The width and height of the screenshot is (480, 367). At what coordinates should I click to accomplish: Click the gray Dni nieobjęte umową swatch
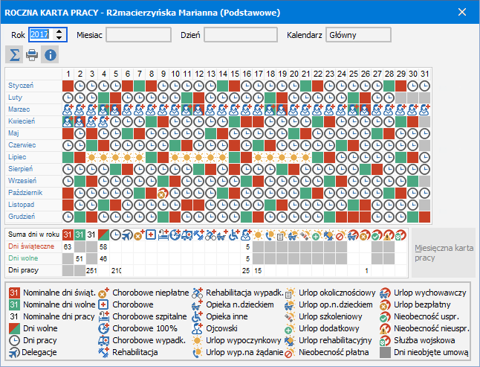384,352
